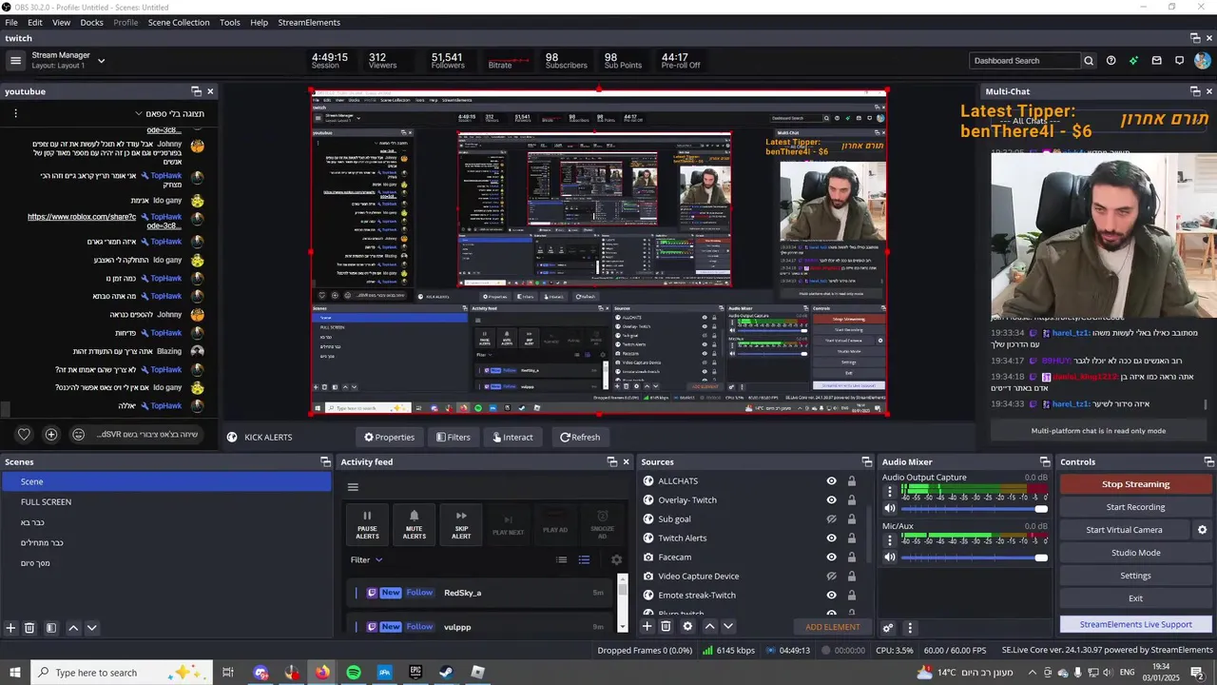Open Audio Output Capture three-dot options
1217x685 pixels.
click(x=890, y=492)
